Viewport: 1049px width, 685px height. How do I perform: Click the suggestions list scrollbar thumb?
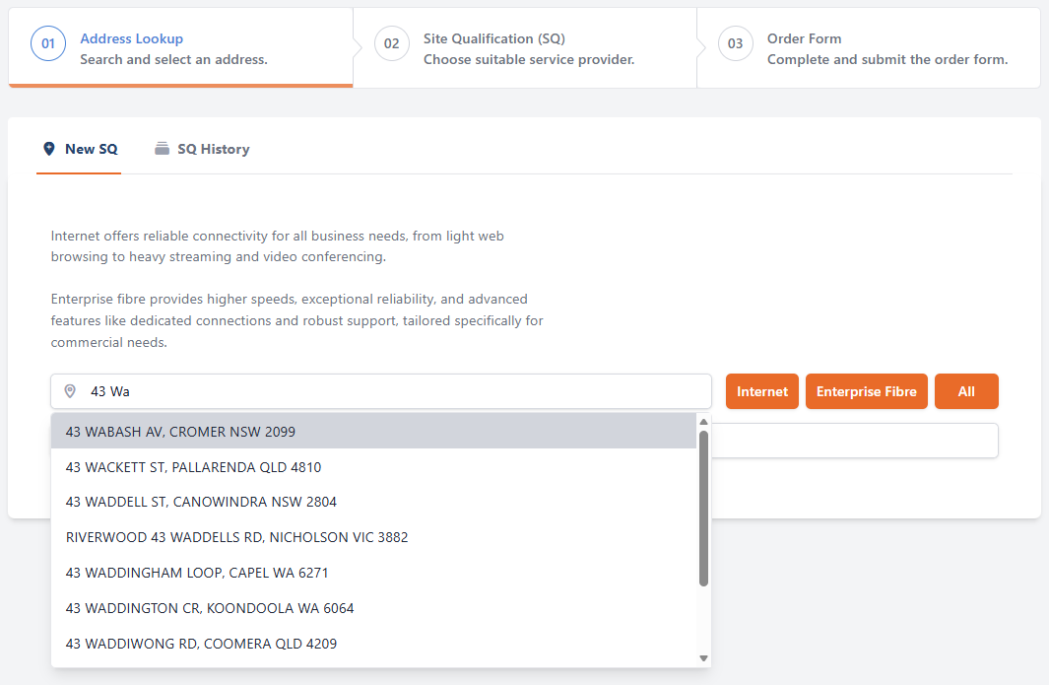(x=703, y=509)
